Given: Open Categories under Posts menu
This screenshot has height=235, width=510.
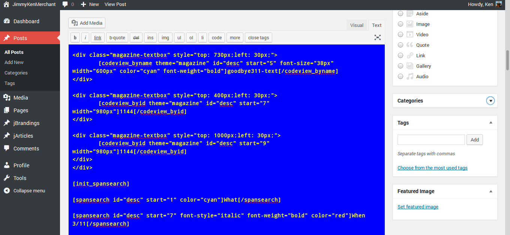Looking at the screenshot, I should (16, 73).
